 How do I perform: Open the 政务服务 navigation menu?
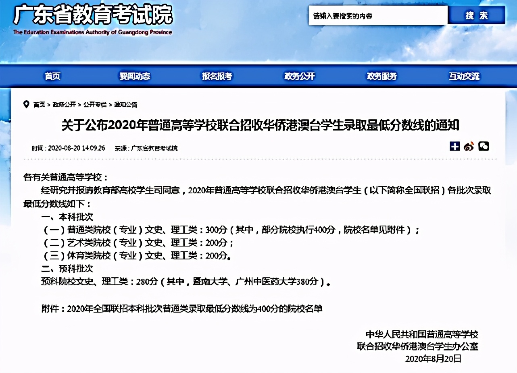pos(381,76)
